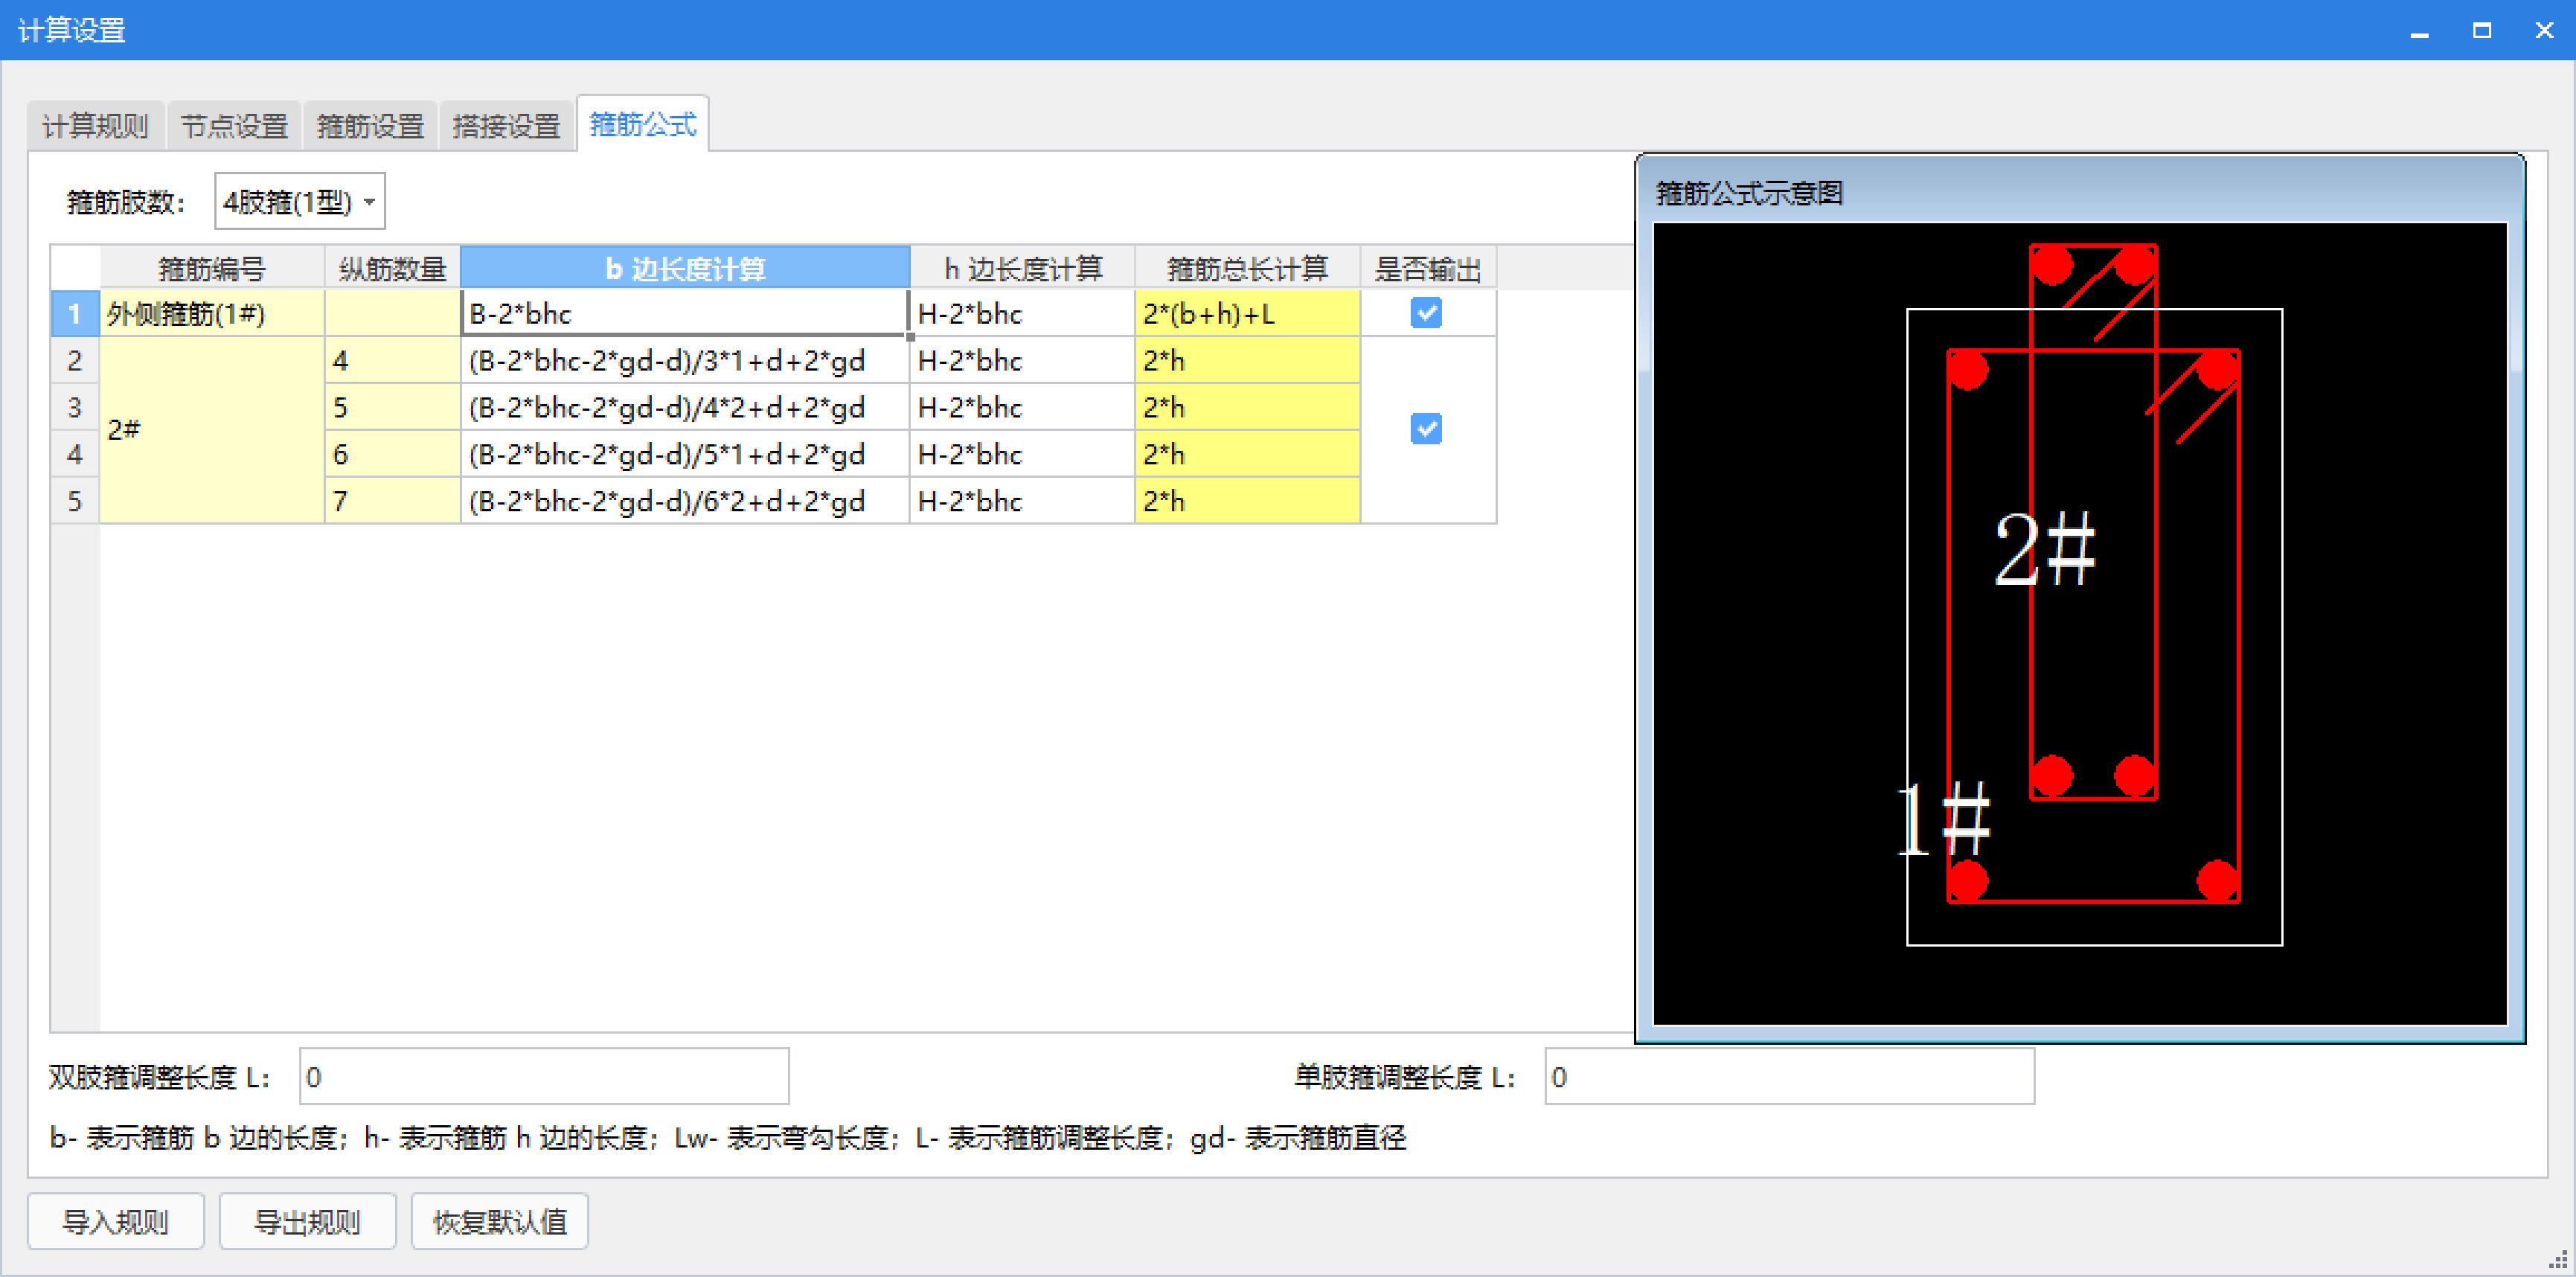
Task: Select the 2*(b+h)+L total length cell
Action: (1247, 313)
